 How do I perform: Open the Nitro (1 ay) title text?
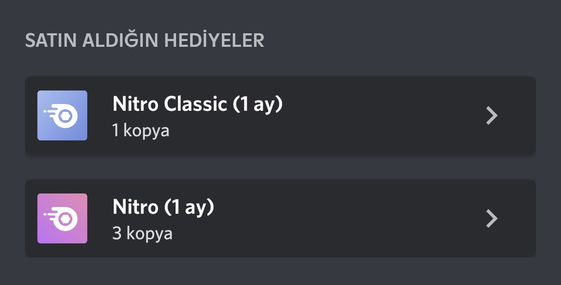point(163,207)
